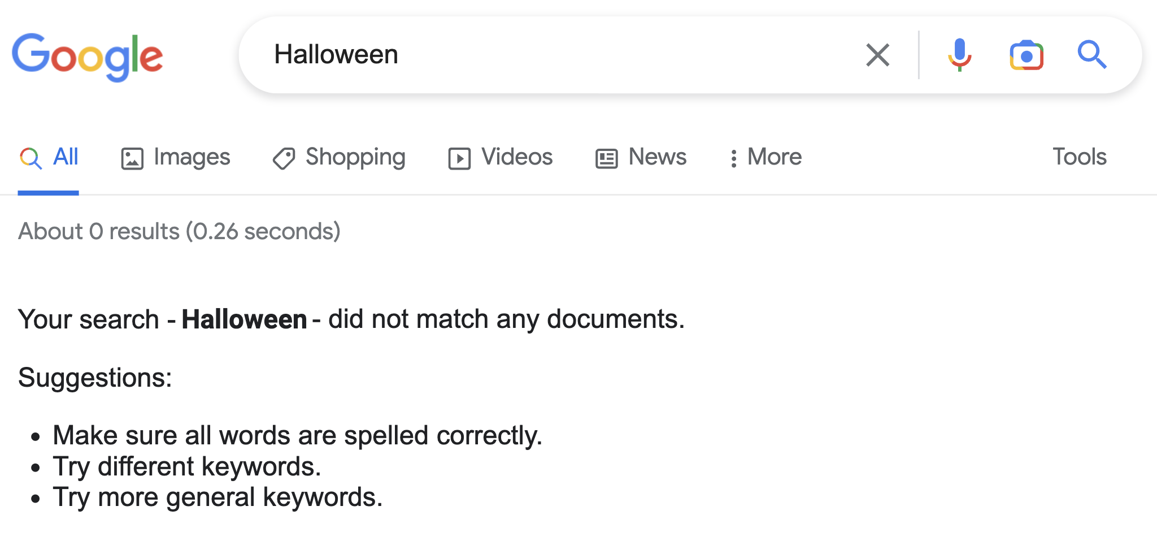Click the Shopping price tag icon
Image resolution: width=1157 pixels, height=545 pixels.
click(284, 158)
